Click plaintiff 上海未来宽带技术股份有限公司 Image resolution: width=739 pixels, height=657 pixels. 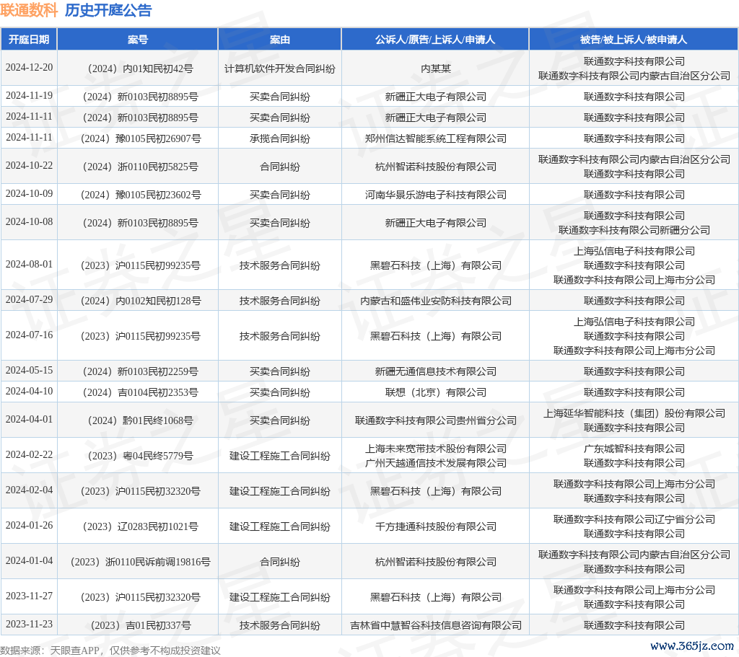coord(435,449)
